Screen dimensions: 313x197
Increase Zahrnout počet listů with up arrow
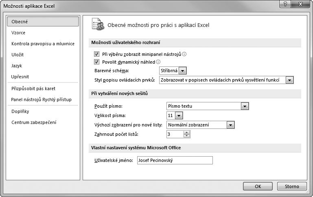tap(187, 133)
